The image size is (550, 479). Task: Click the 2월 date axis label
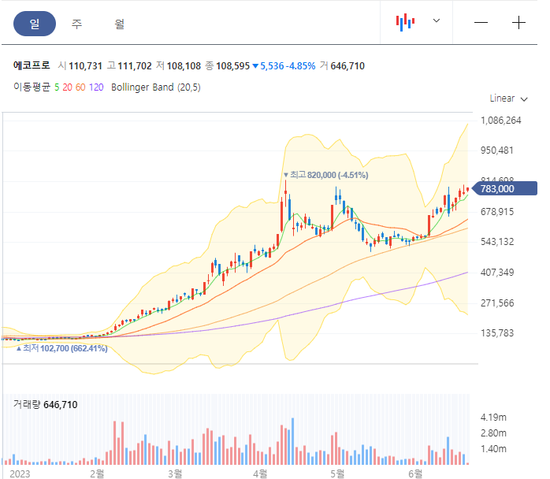[x=97, y=473]
